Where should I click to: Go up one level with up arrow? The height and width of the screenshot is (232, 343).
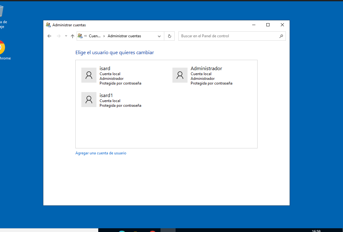73,36
